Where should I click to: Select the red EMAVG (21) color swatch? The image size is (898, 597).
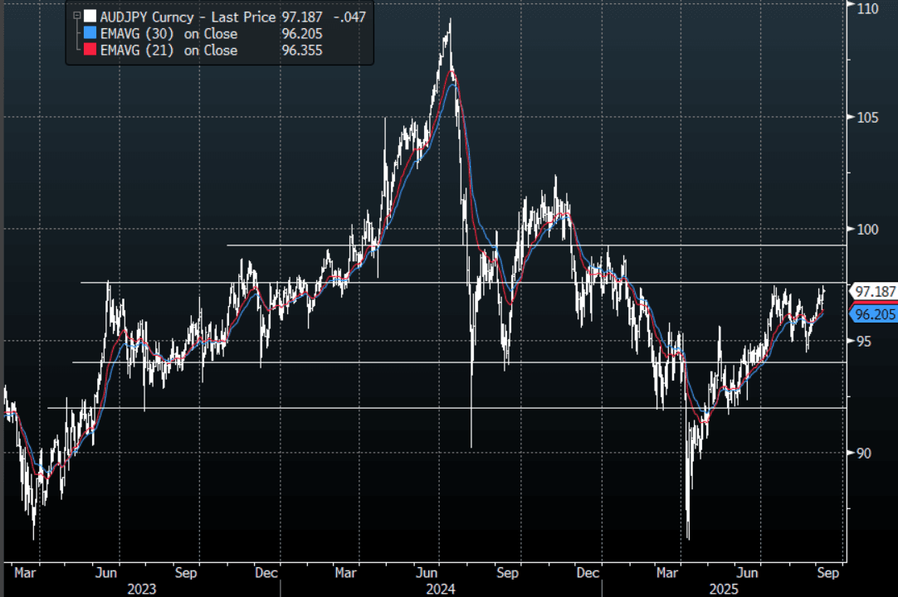point(90,51)
